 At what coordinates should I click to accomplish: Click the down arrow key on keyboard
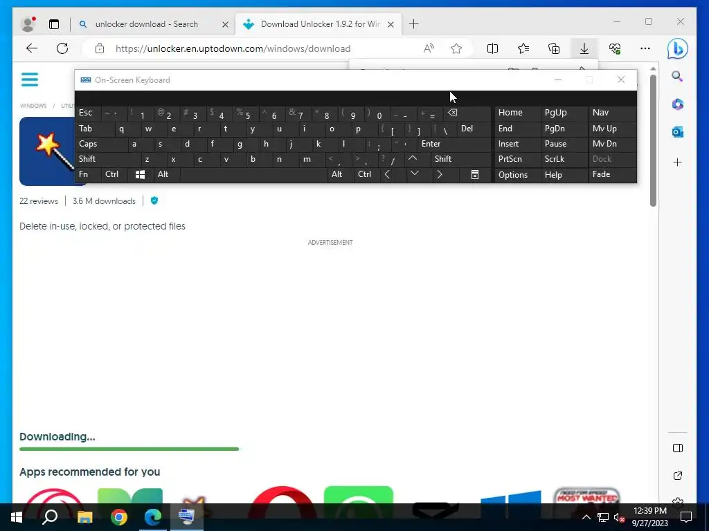click(419, 174)
